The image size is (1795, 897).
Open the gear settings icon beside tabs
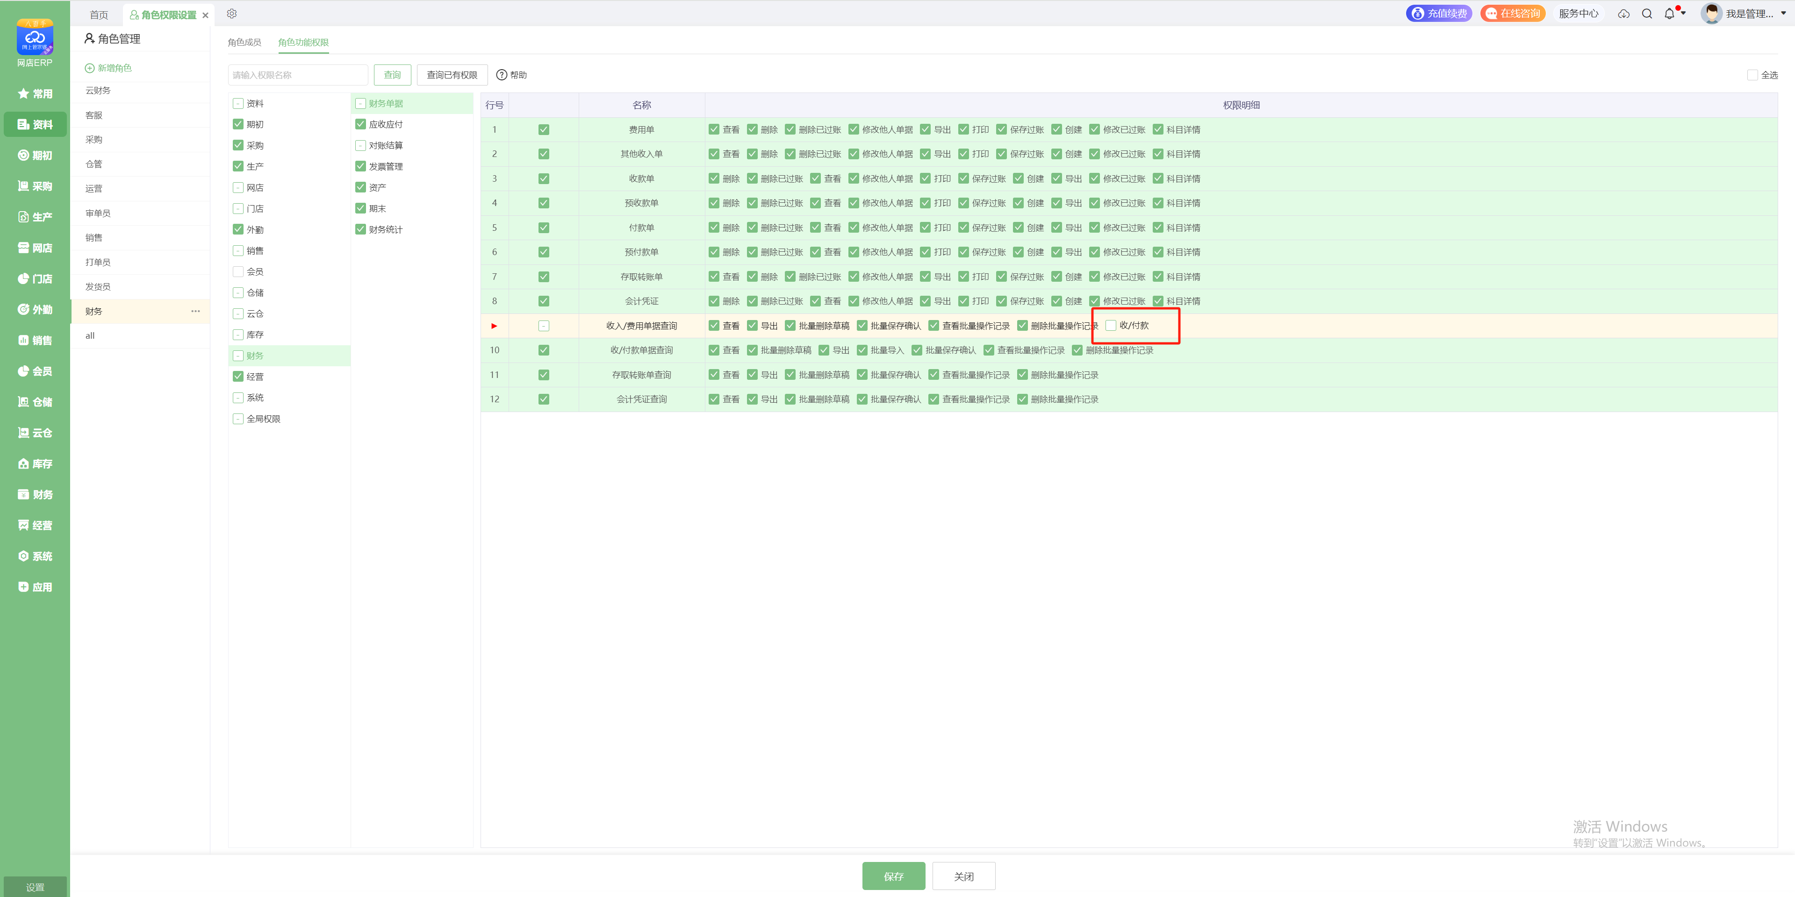pos(232,14)
